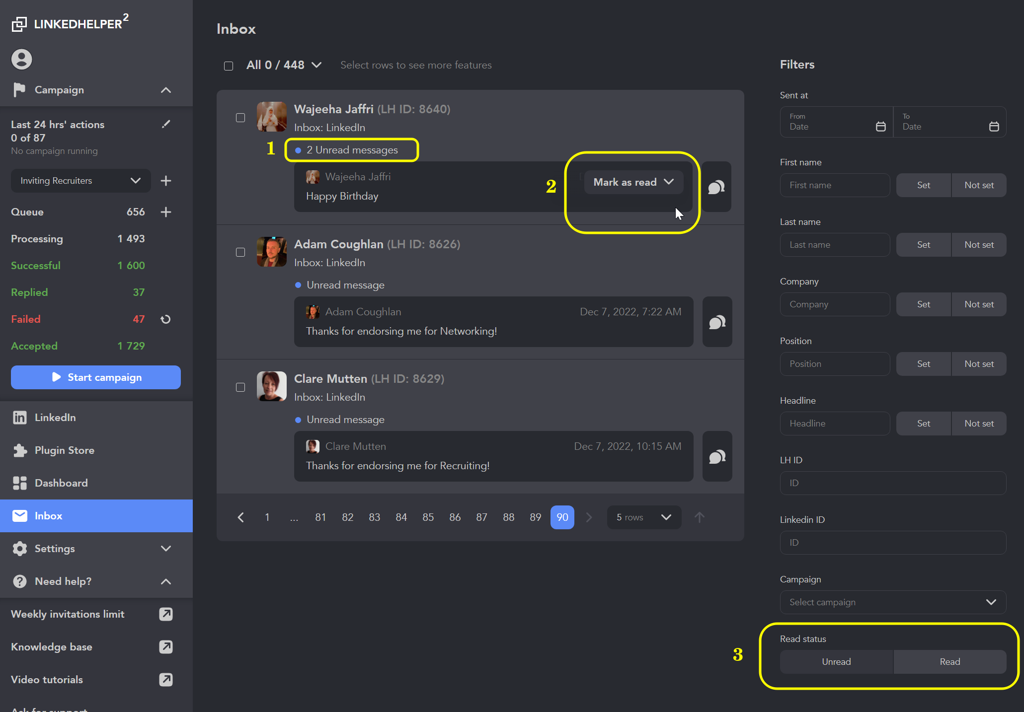The height and width of the screenshot is (712, 1024).
Task: Filter by Read read status
Action: [x=950, y=662]
